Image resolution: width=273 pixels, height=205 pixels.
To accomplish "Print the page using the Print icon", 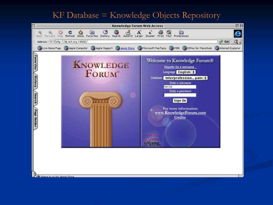I will click(x=160, y=34).
